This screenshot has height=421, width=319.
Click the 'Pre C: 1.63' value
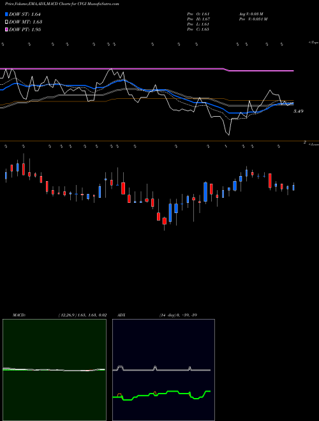[198, 29]
